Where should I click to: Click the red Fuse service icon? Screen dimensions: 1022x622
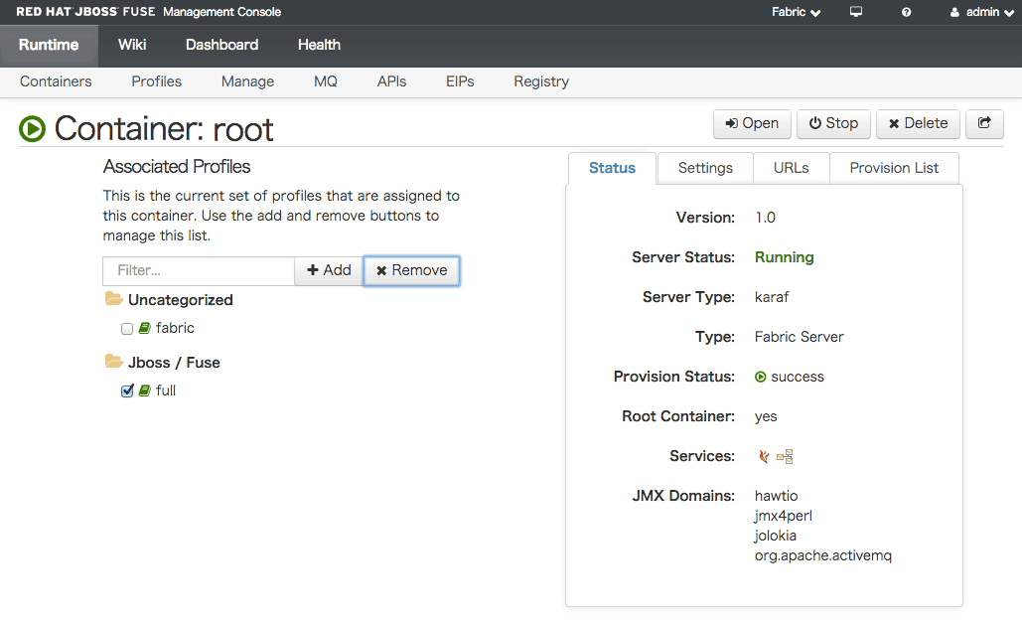[x=763, y=456]
